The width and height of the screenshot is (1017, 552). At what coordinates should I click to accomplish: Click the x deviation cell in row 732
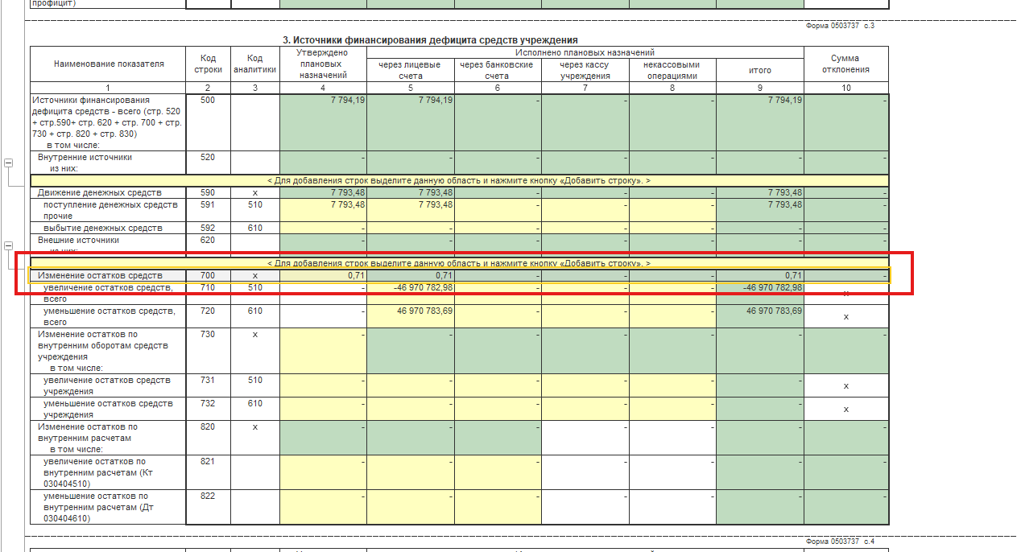(x=846, y=409)
